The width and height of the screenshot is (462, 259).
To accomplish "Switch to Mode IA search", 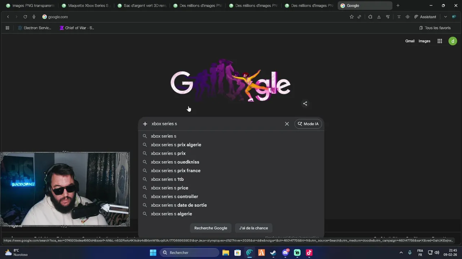I will point(308,124).
